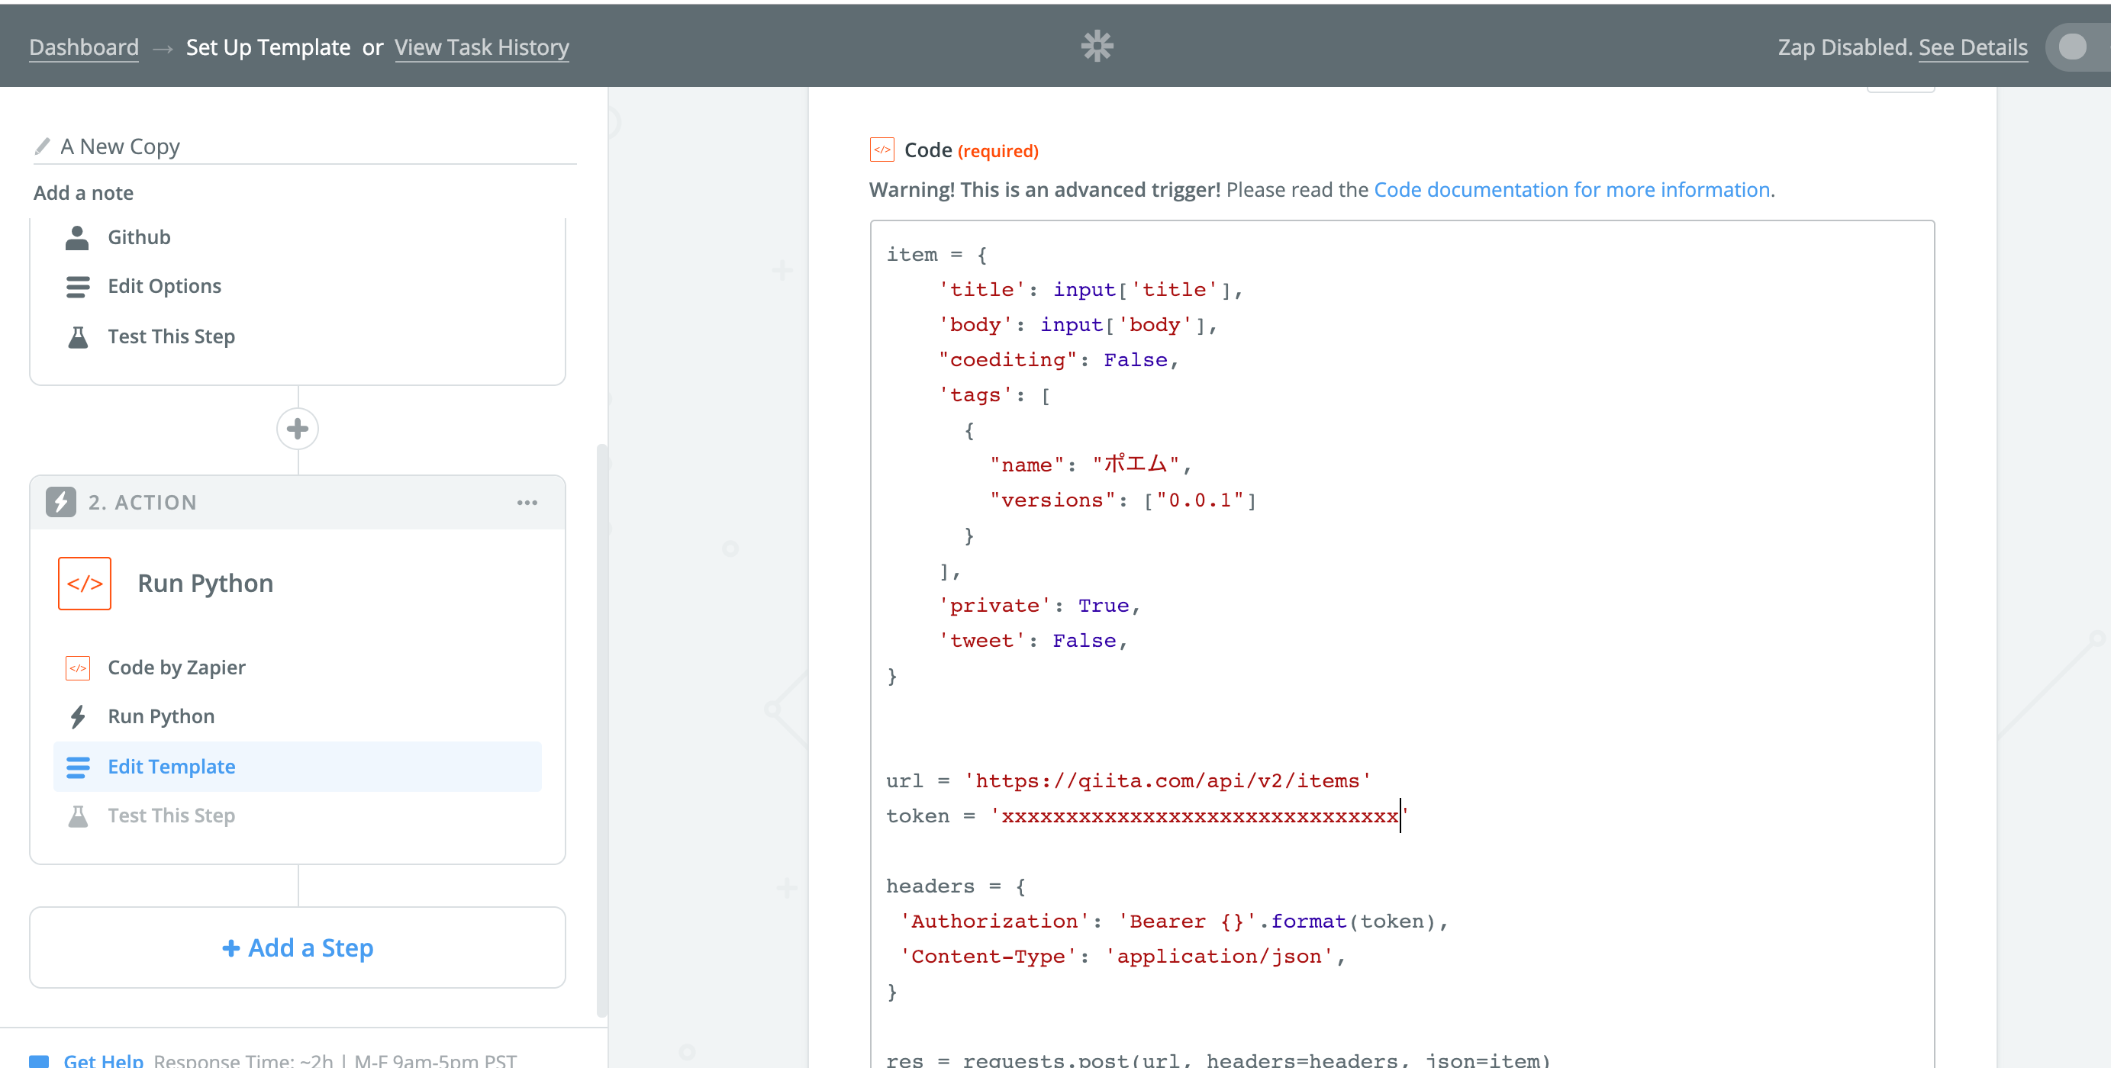The image size is (2111, 1068).
Task: Click the flask icon for Test This Step
Action: 78,336
